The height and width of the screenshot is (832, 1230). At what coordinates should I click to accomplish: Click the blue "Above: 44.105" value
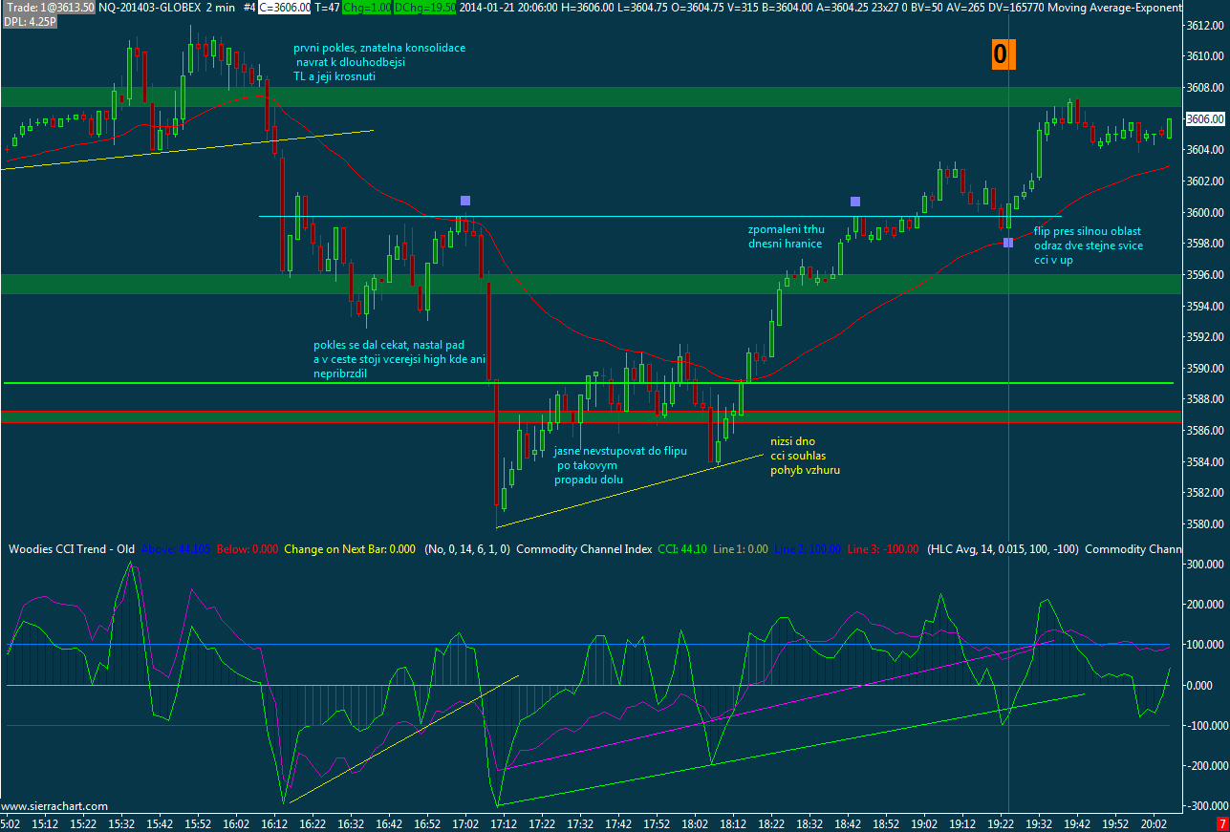176,549
